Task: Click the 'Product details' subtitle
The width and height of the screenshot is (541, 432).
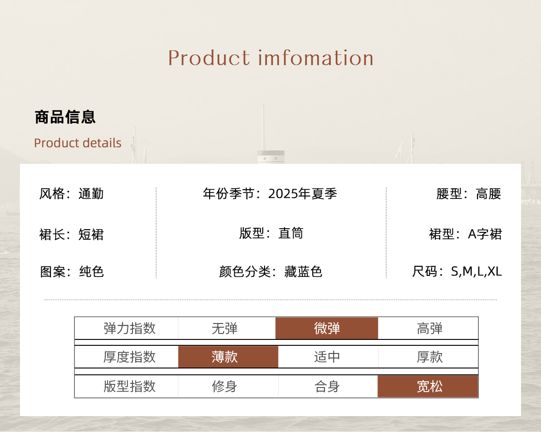Action: [x=78, y=143]
